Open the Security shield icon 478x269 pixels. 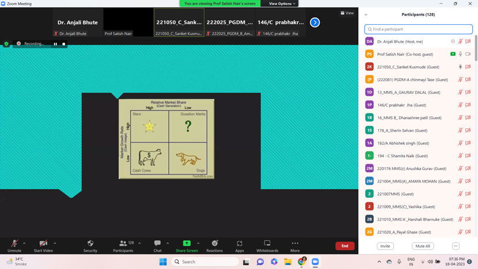point(90,244)
